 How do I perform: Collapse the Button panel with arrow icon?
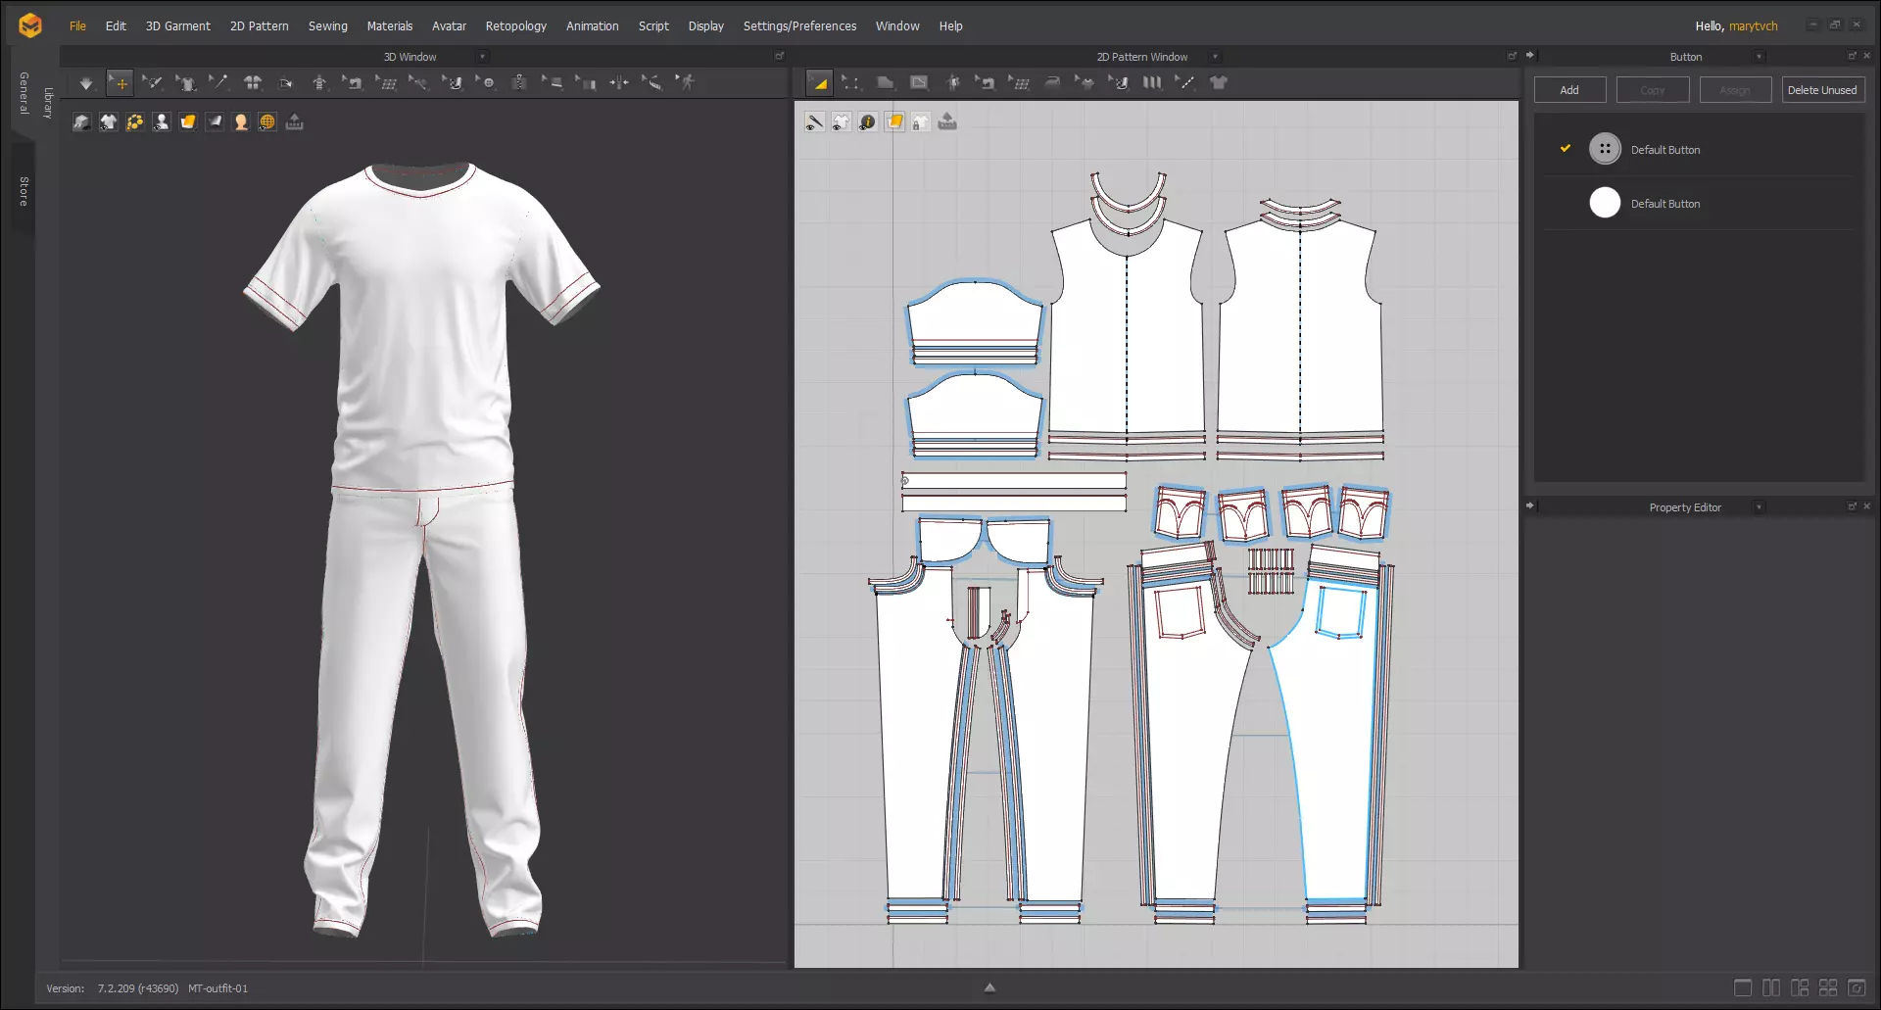click(1530, 56)
